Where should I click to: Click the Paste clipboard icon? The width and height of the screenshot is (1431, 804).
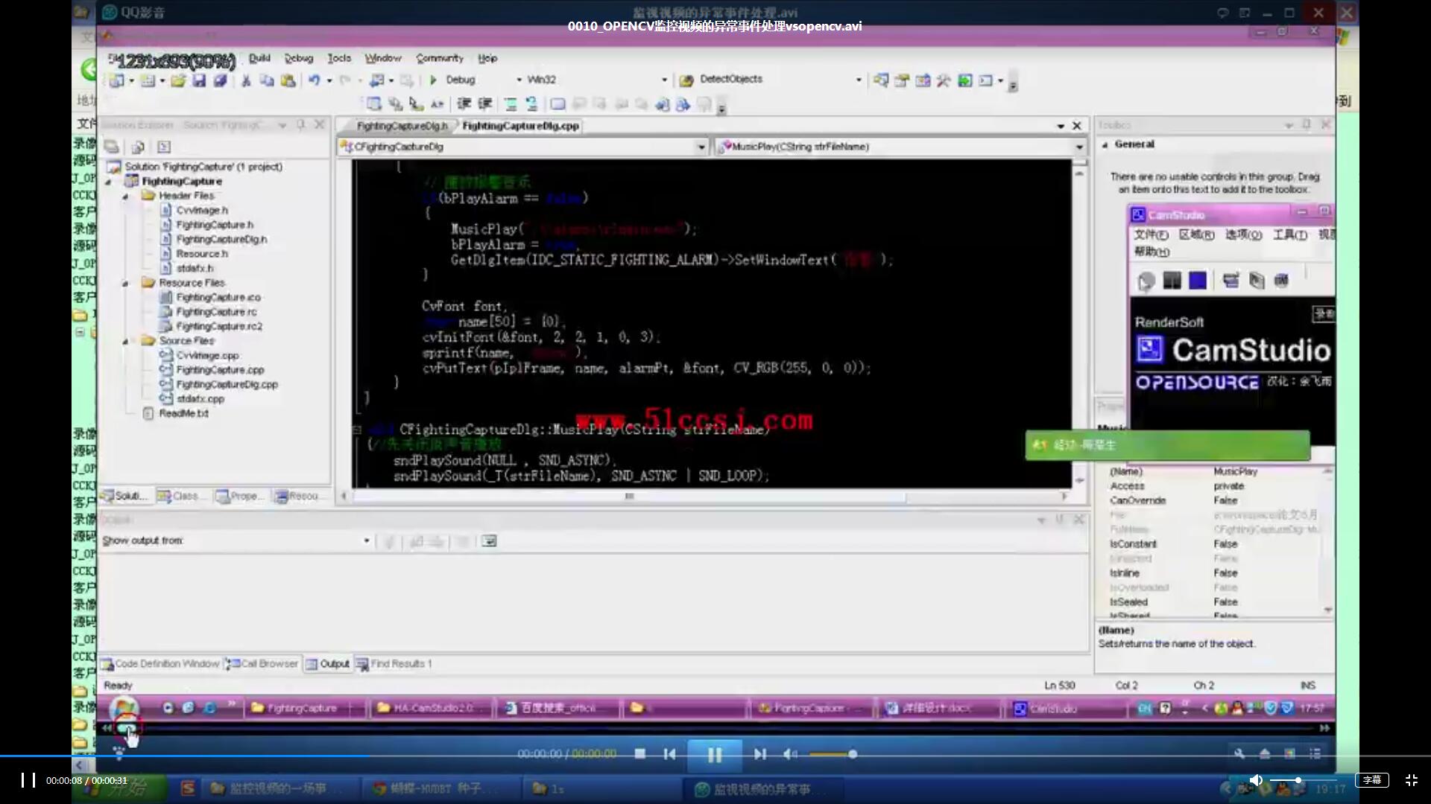[288, 80]
